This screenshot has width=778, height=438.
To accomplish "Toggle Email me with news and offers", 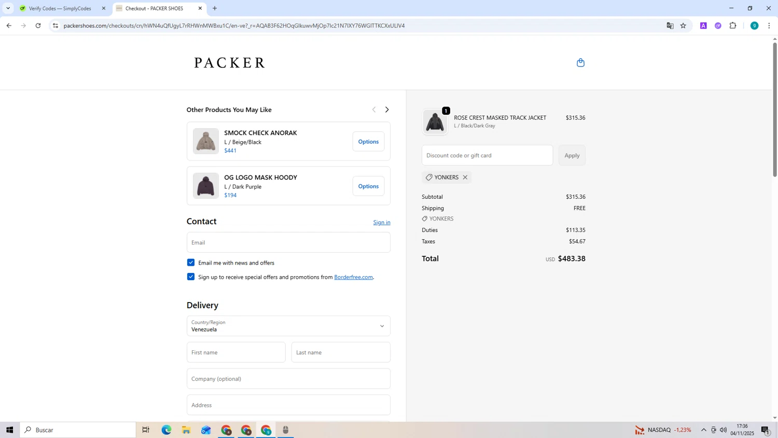I will (191, 263).
